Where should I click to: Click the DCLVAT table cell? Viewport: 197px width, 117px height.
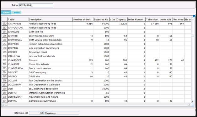[18, 80]
